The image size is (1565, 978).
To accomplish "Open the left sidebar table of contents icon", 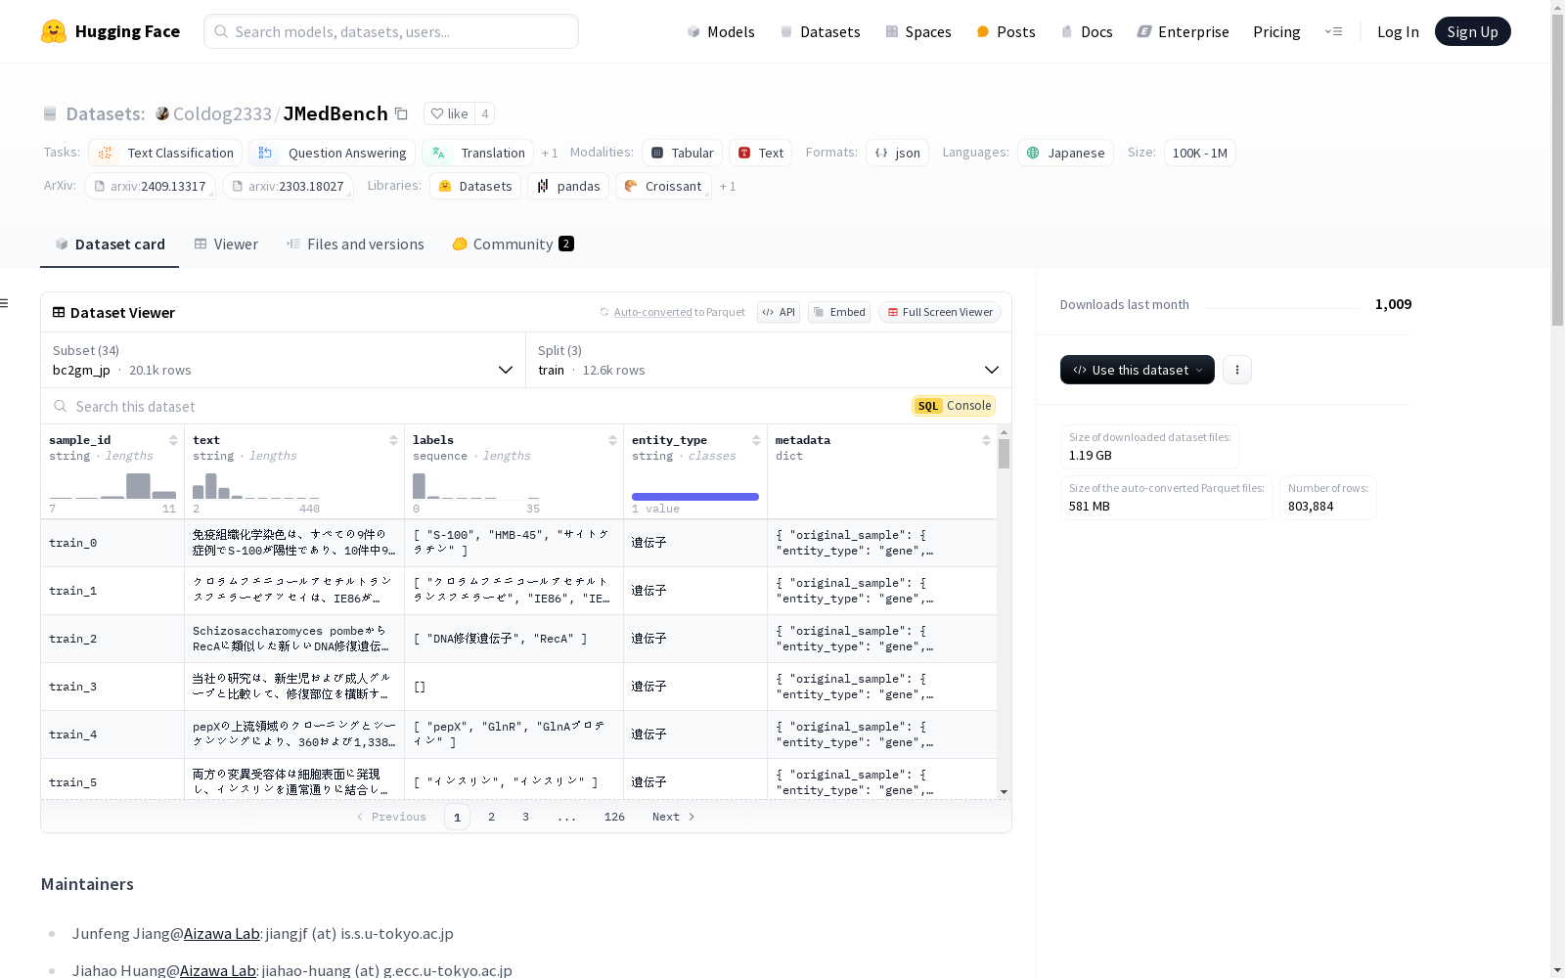I will [5, 303].
